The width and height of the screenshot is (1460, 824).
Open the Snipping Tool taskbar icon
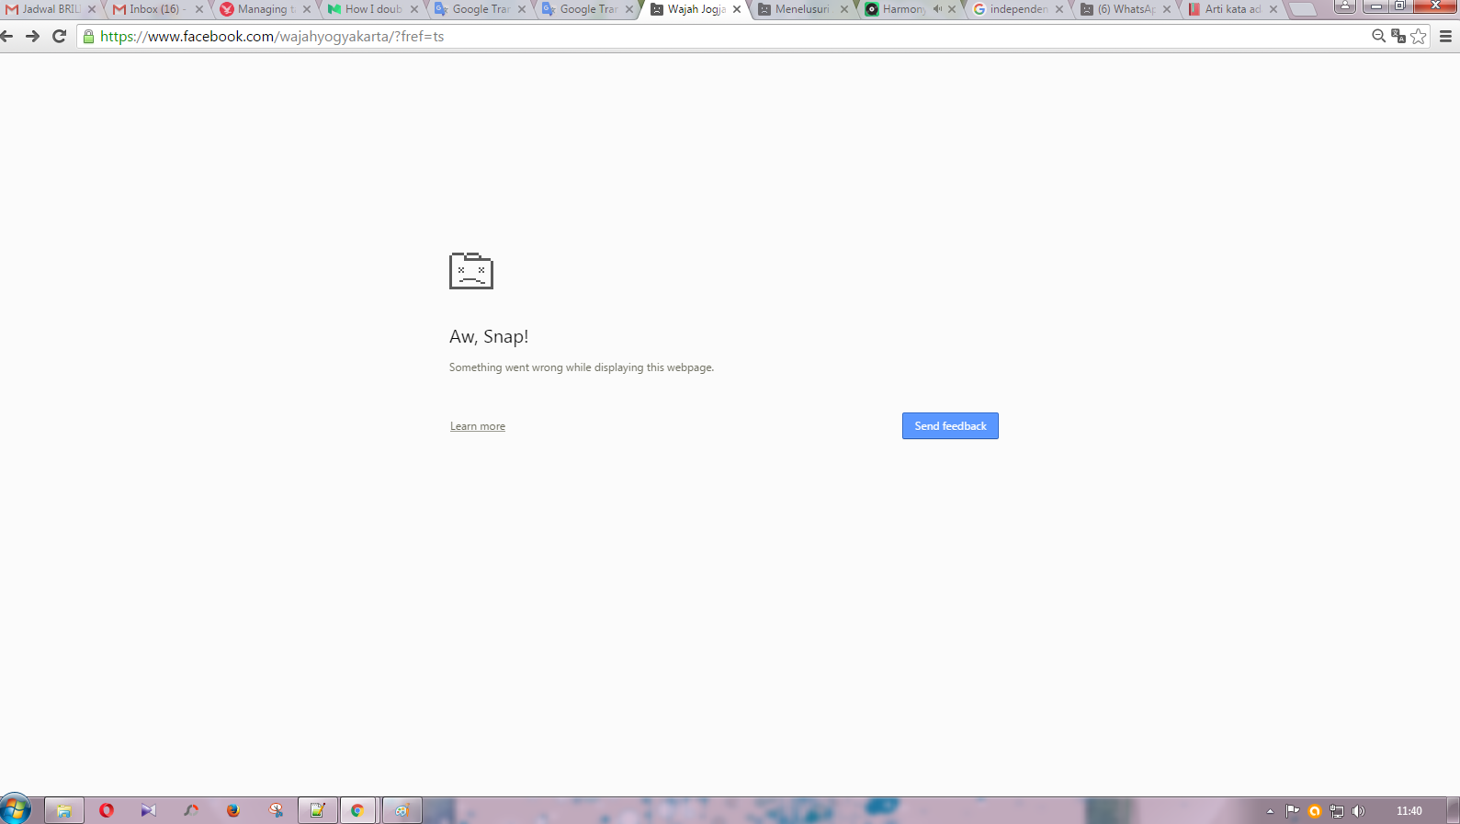point(276,810)
